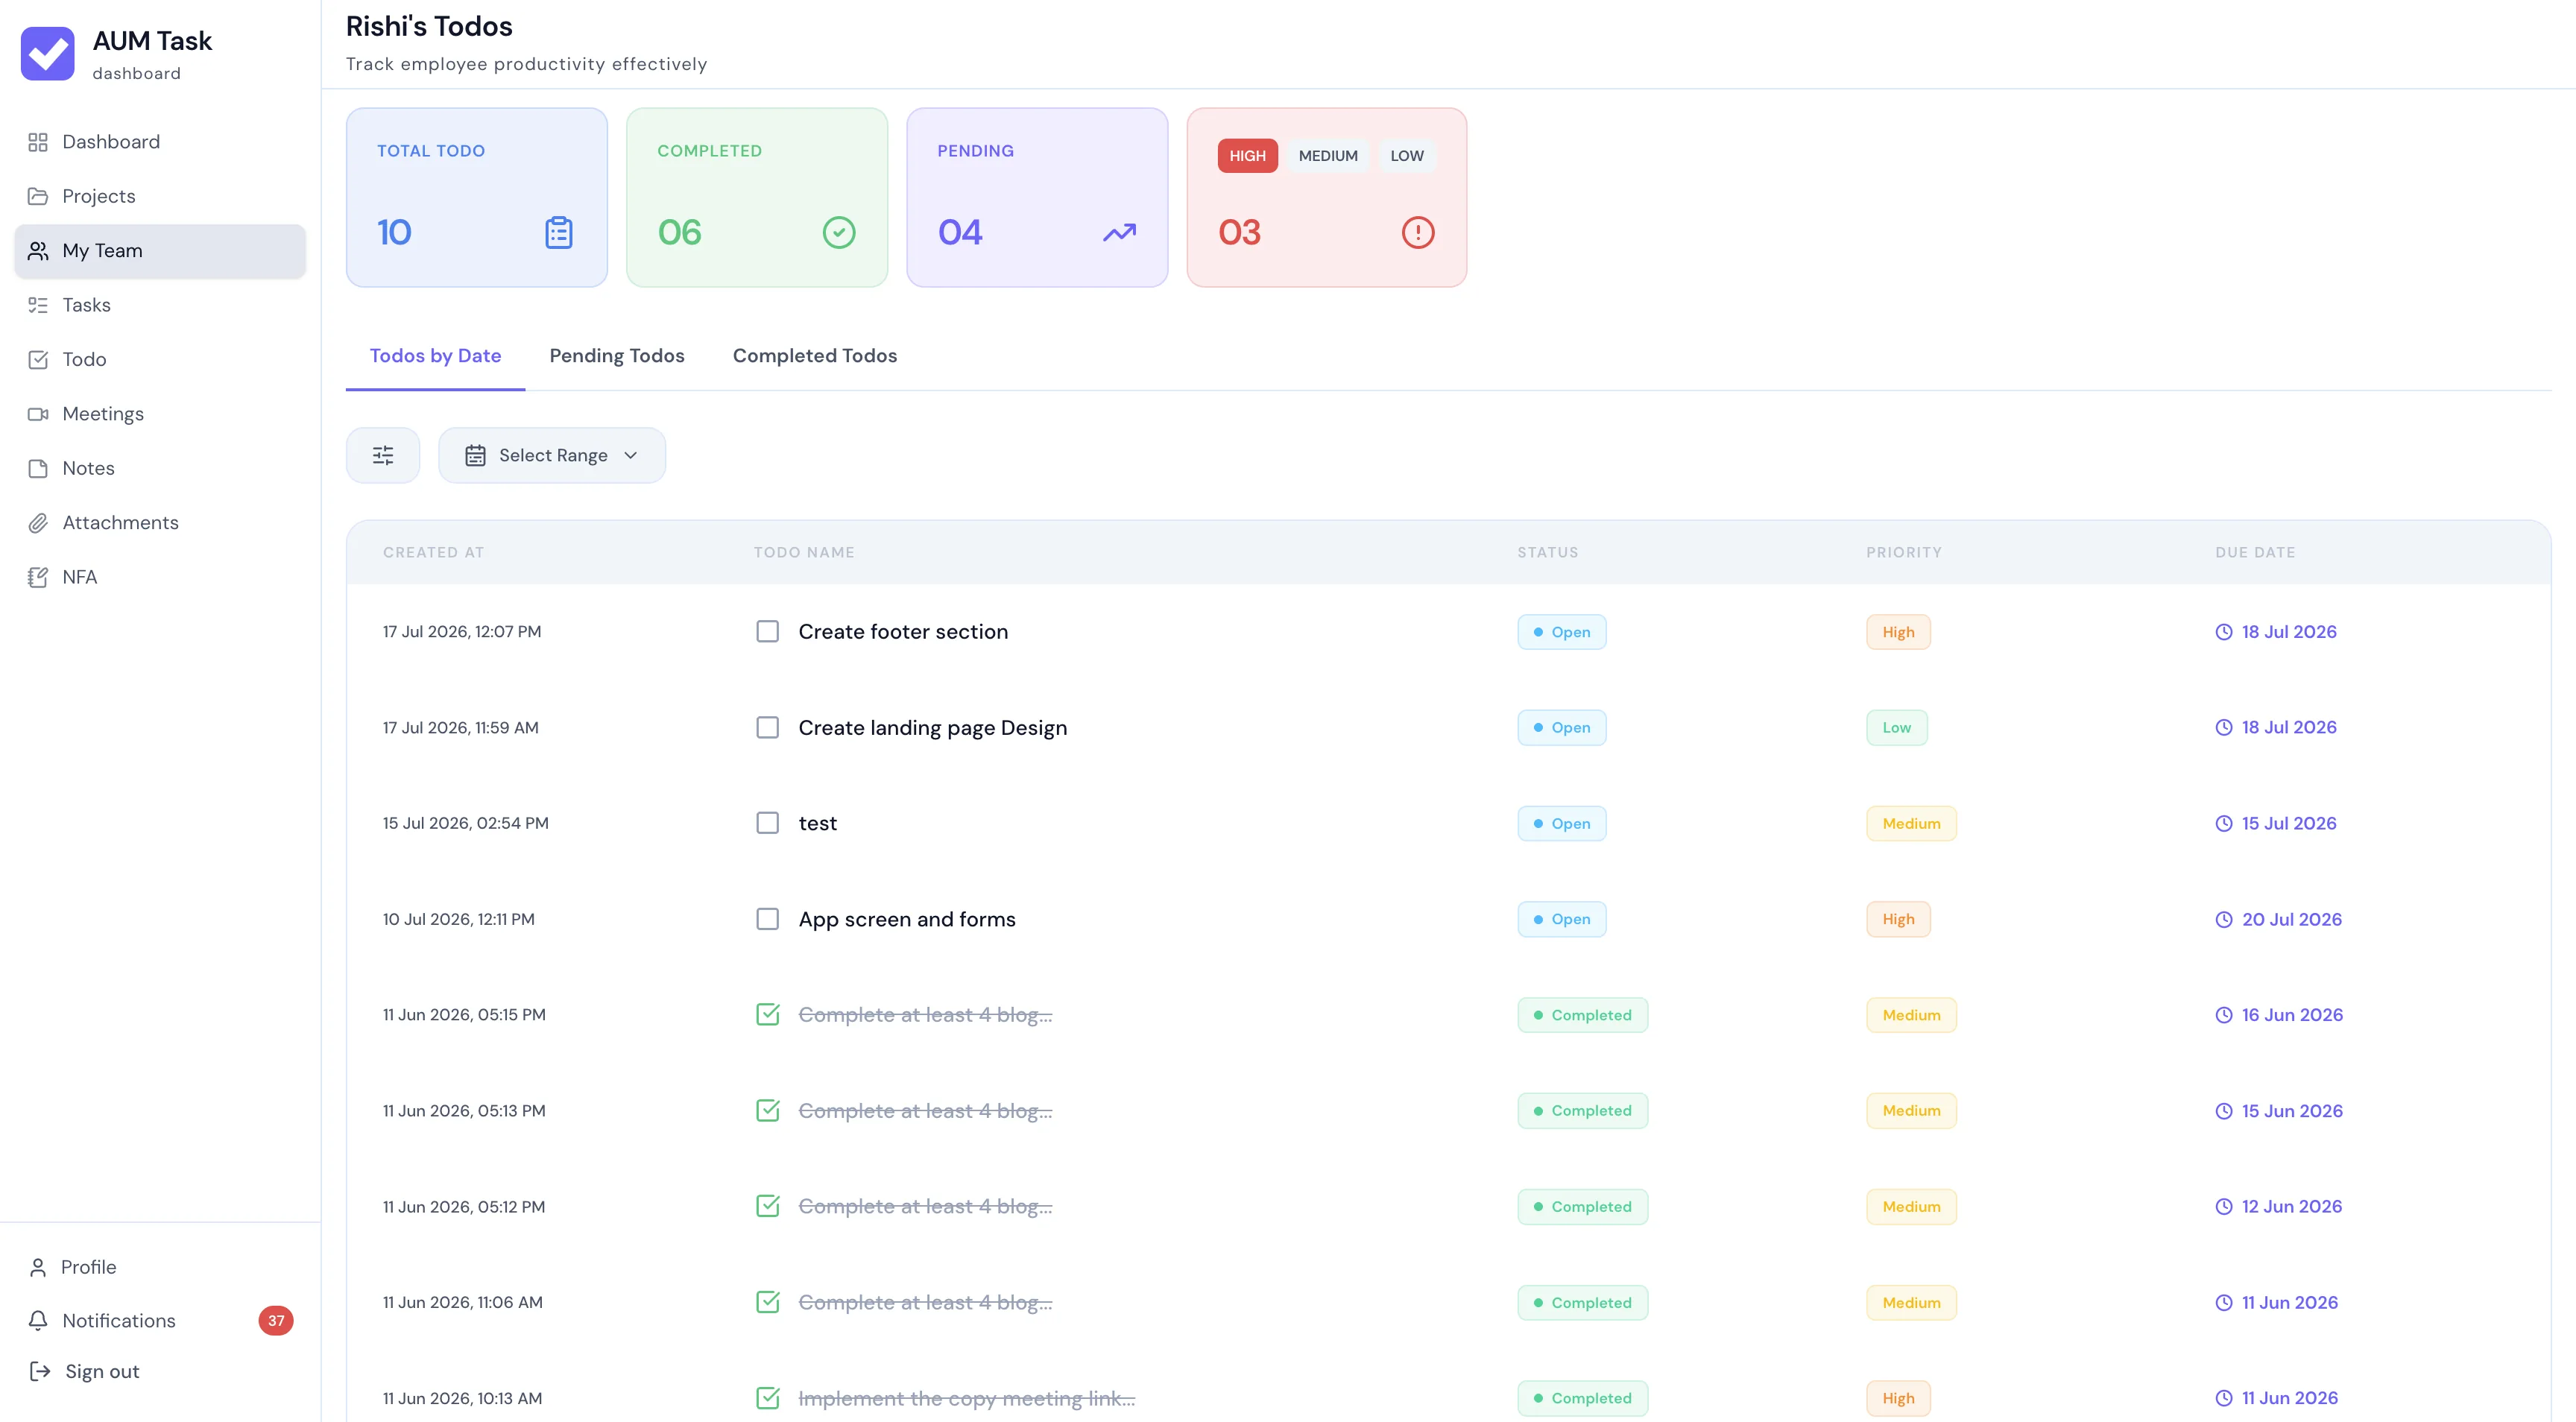Viewport: 2576px width, 1422px height.
Task: Click the Todo checkbox icon in sidebar
Action: pyautogui.click(x=38, y=359)
